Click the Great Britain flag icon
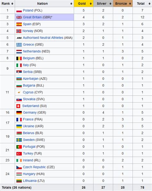 [19, 17]
